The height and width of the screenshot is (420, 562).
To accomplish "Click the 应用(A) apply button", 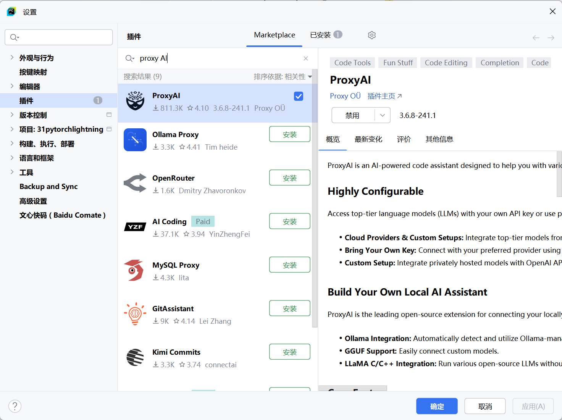I will point(533,406).
